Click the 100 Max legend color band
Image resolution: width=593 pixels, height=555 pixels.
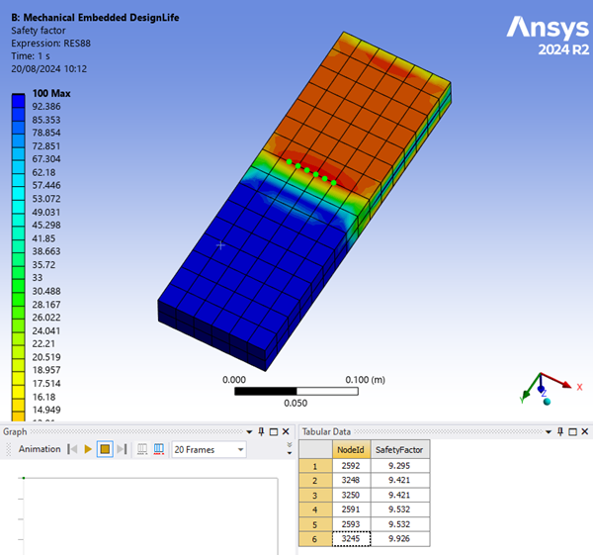(x=18, y=100)
